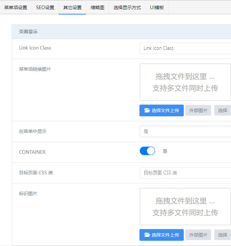Click 外部图片 button under 菜单项链接图片
231x246 pixels.
(198, 110)
